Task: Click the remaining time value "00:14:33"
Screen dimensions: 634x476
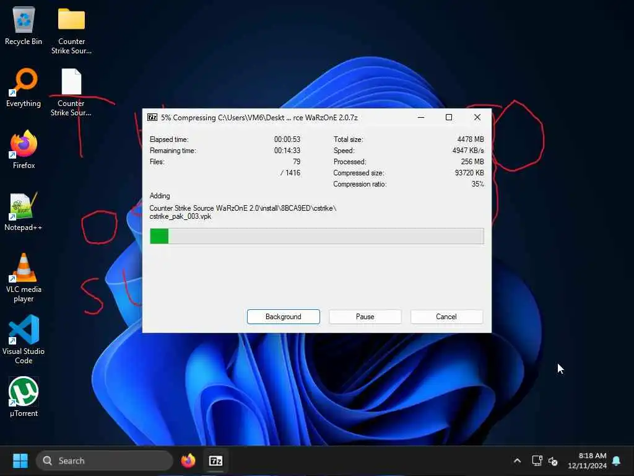Action: [287, 151]
